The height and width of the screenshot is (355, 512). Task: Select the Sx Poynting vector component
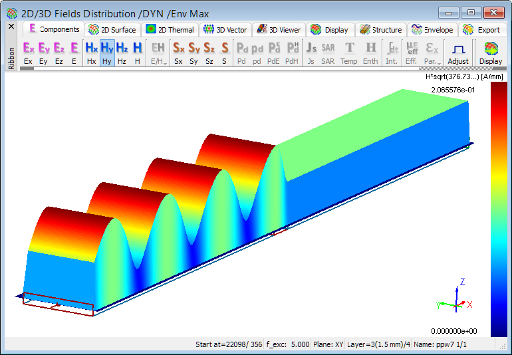coord(178,52)
